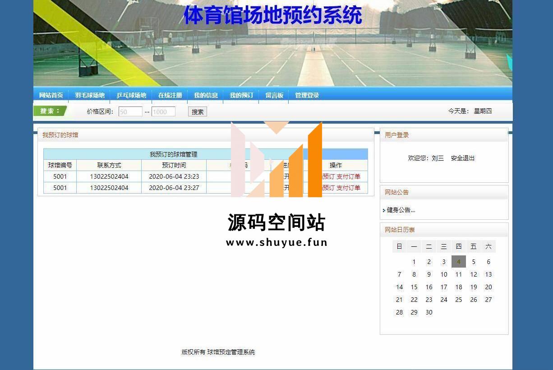
Task: Choose date 3 in the calendar
Action: click(x=444, y=262)
